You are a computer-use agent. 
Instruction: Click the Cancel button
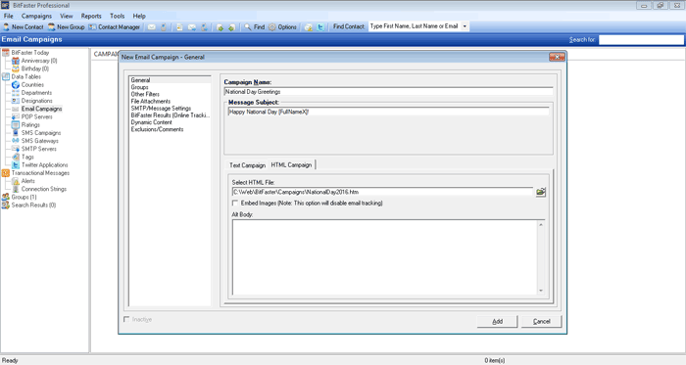tap(542, 321)
